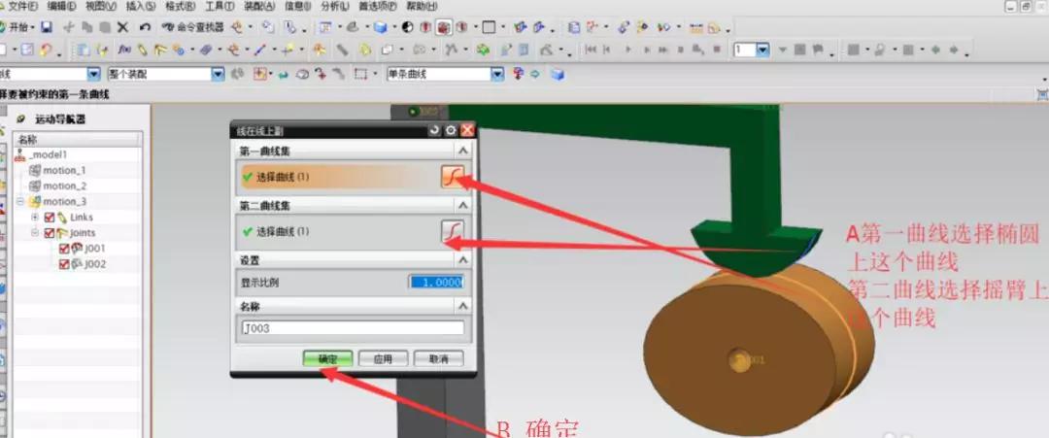
Task: Click the blue line connector icon
Action: click(x=259, y=50)
